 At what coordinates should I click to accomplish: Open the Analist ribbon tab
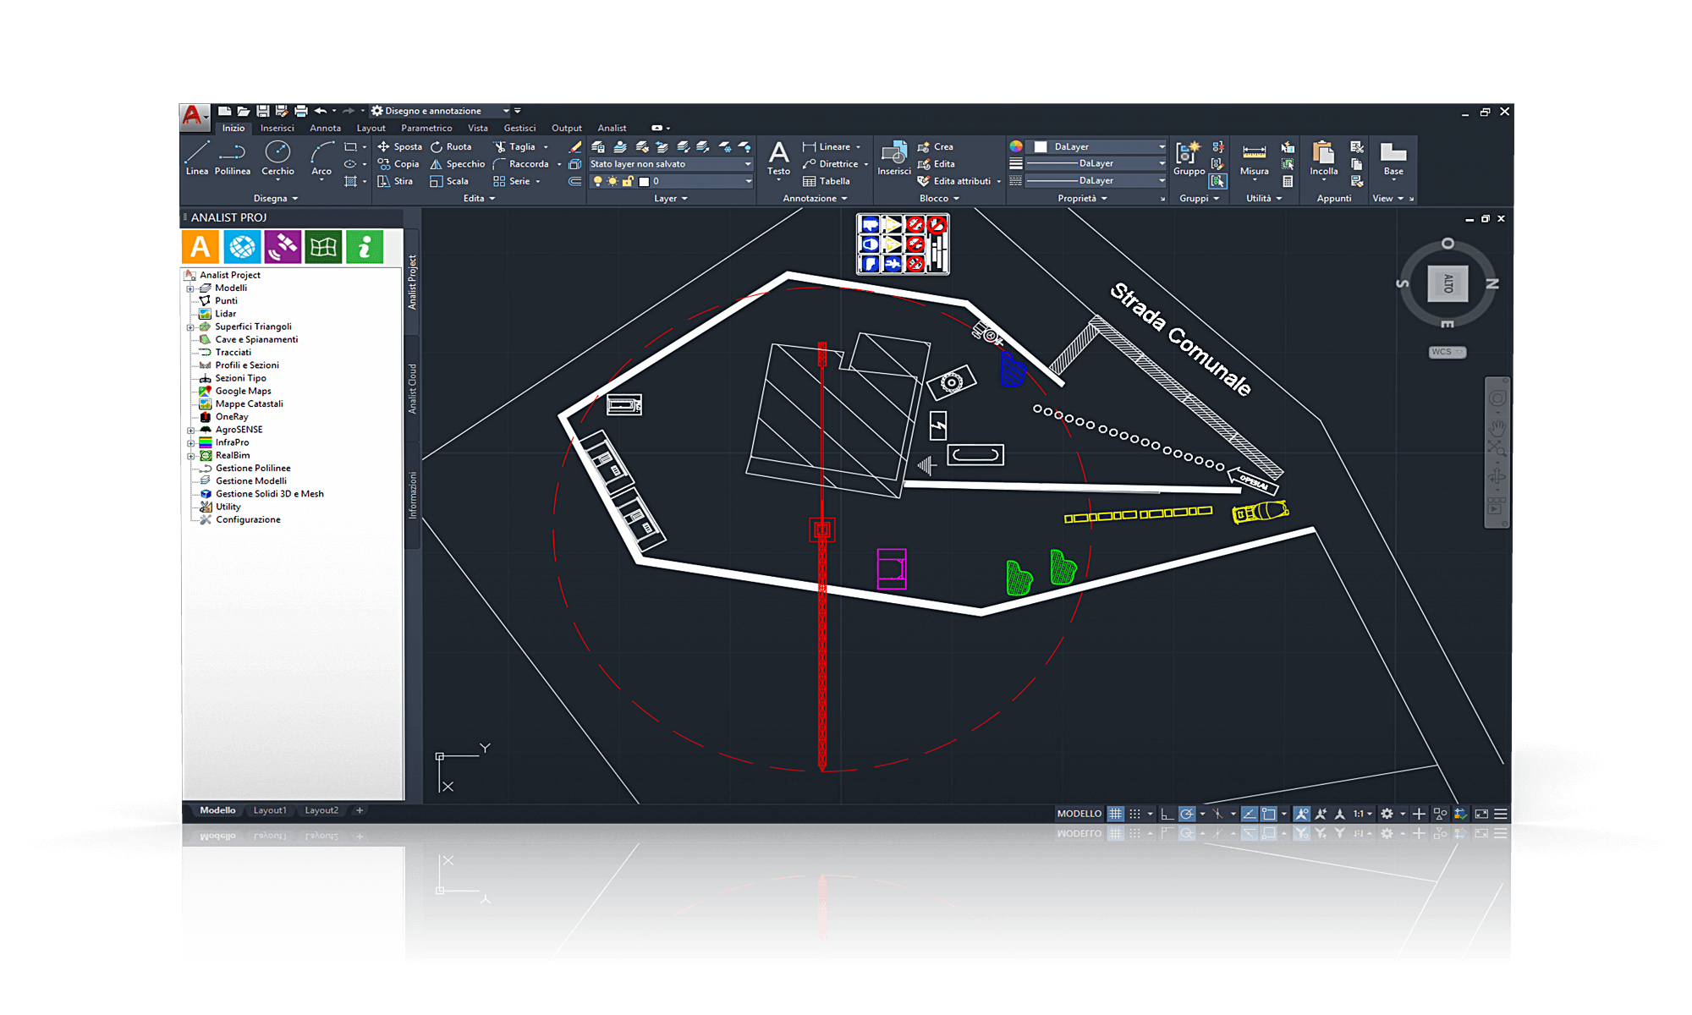(x=612, y=129)
